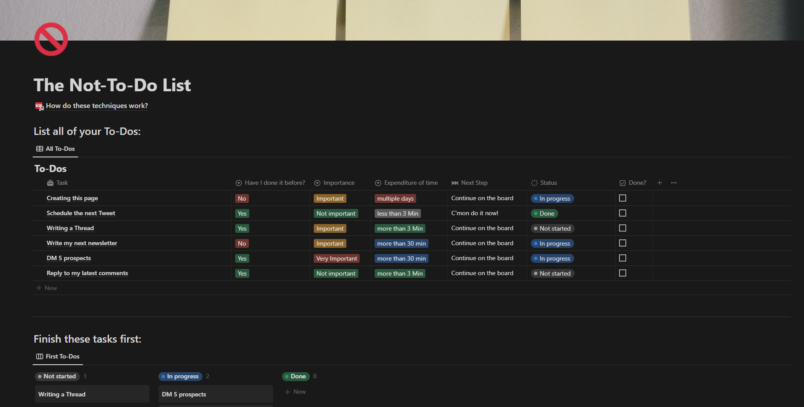Click the To-Dos database title
Screen dimensions: 804x407
click(50, 168)
